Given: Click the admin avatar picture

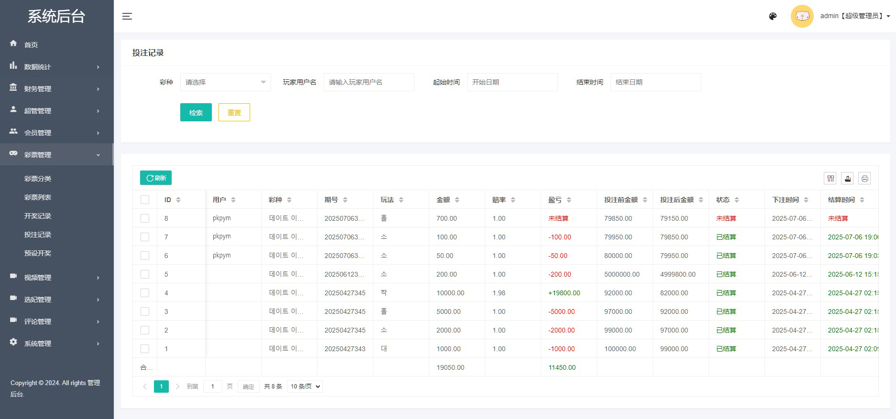Looking at the screenshot, I should (x=802, y=16).
